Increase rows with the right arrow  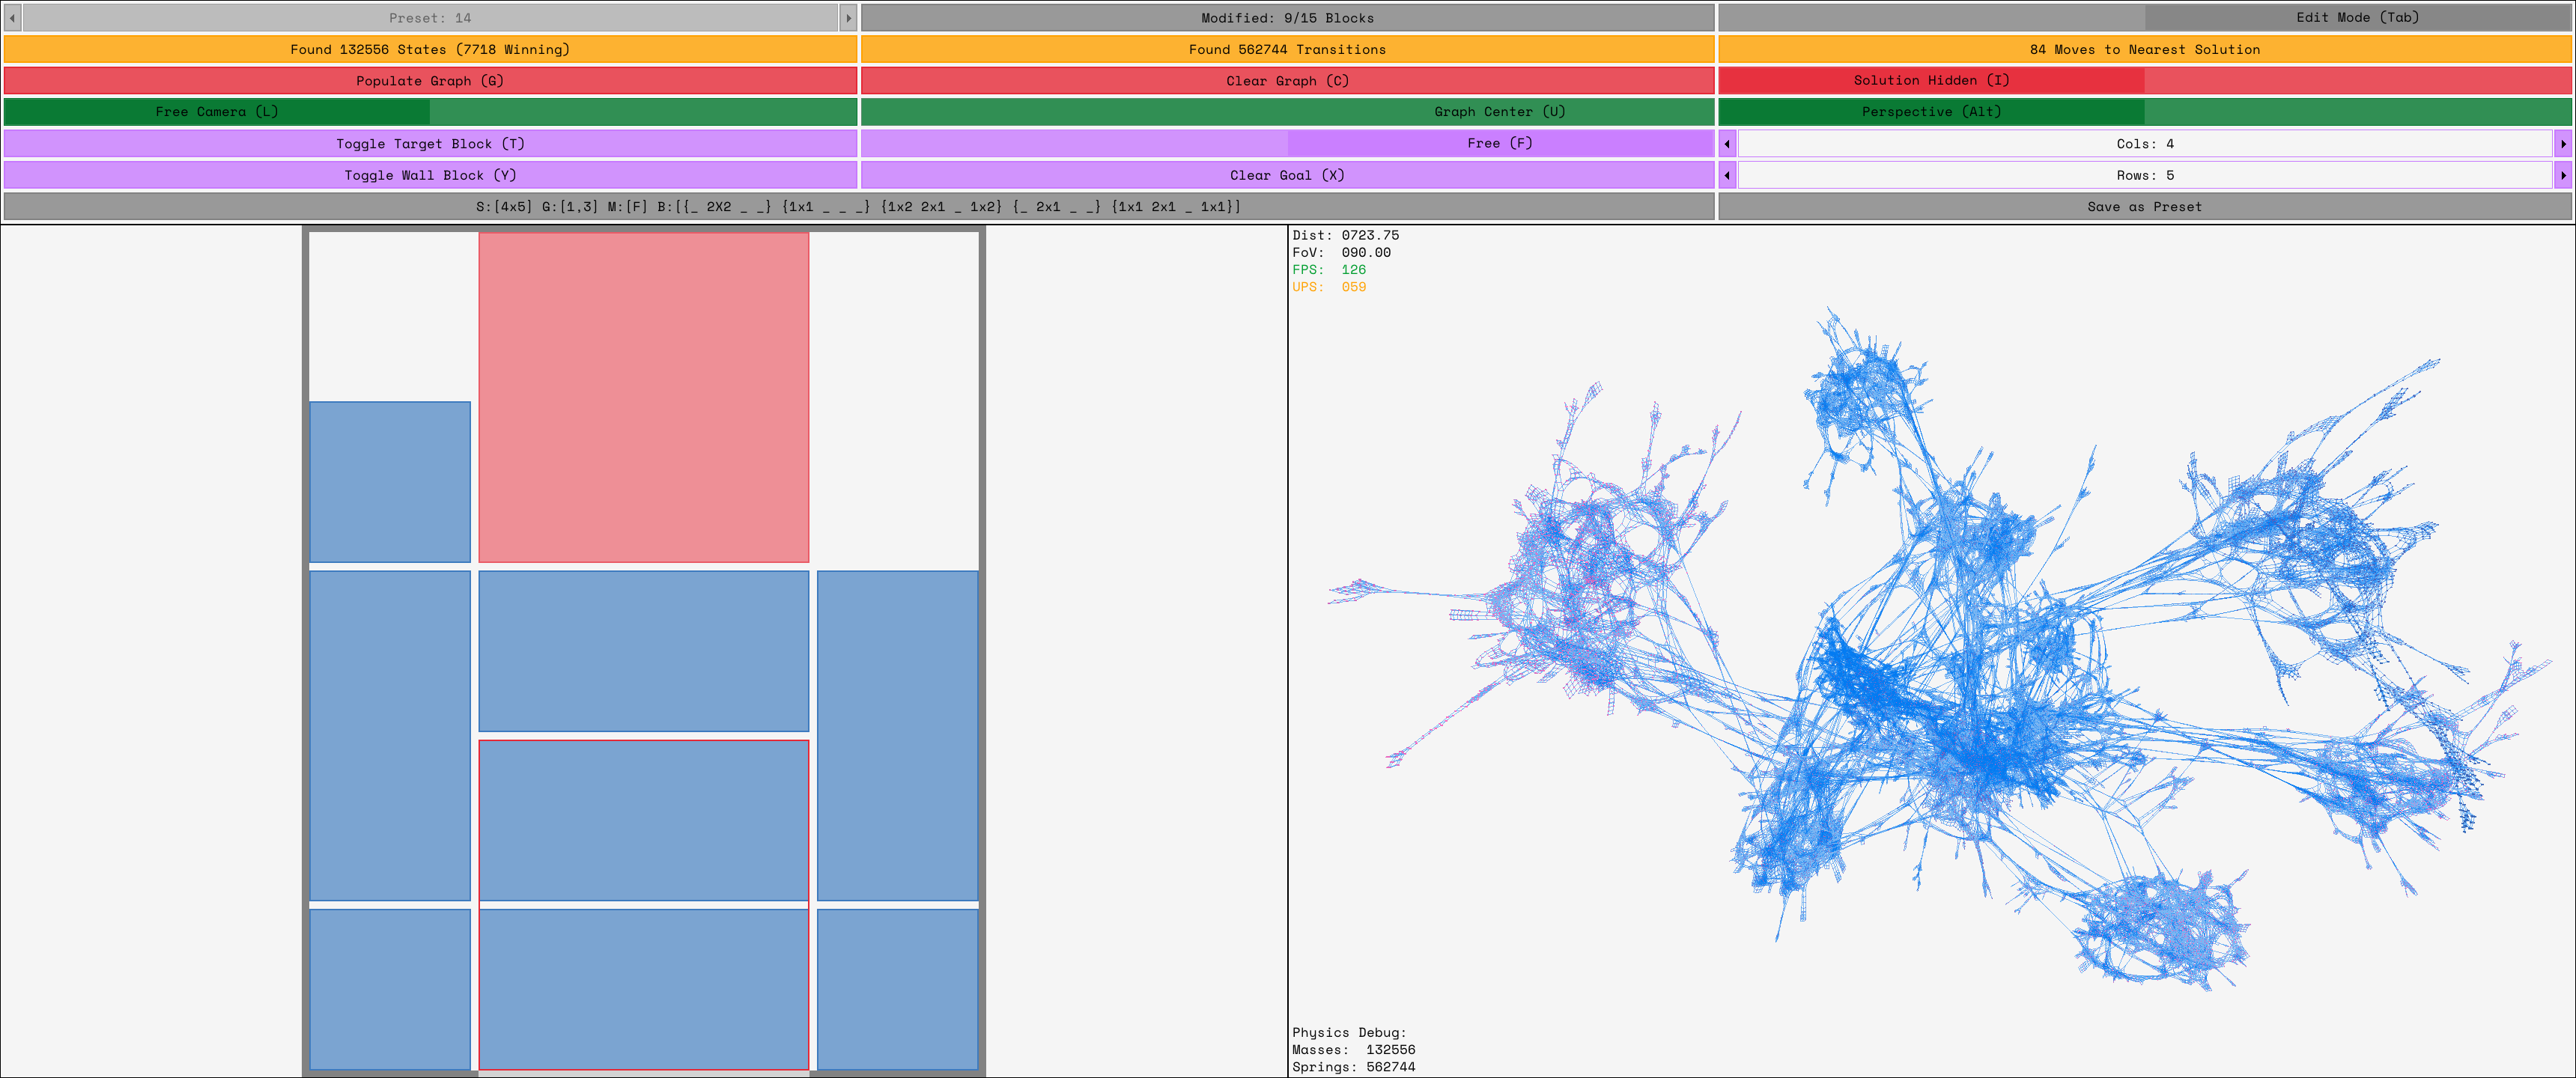pyautogui.click(x=2563, y=175)
